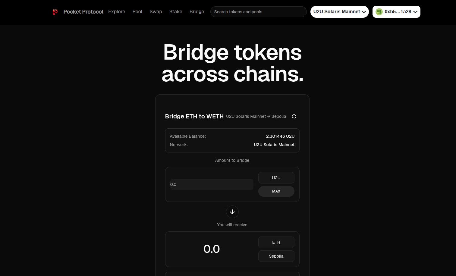Click the Pocket Protocol logo icon
The height and width of the screenshot is (276, 456).
click(x=55, y=12)
